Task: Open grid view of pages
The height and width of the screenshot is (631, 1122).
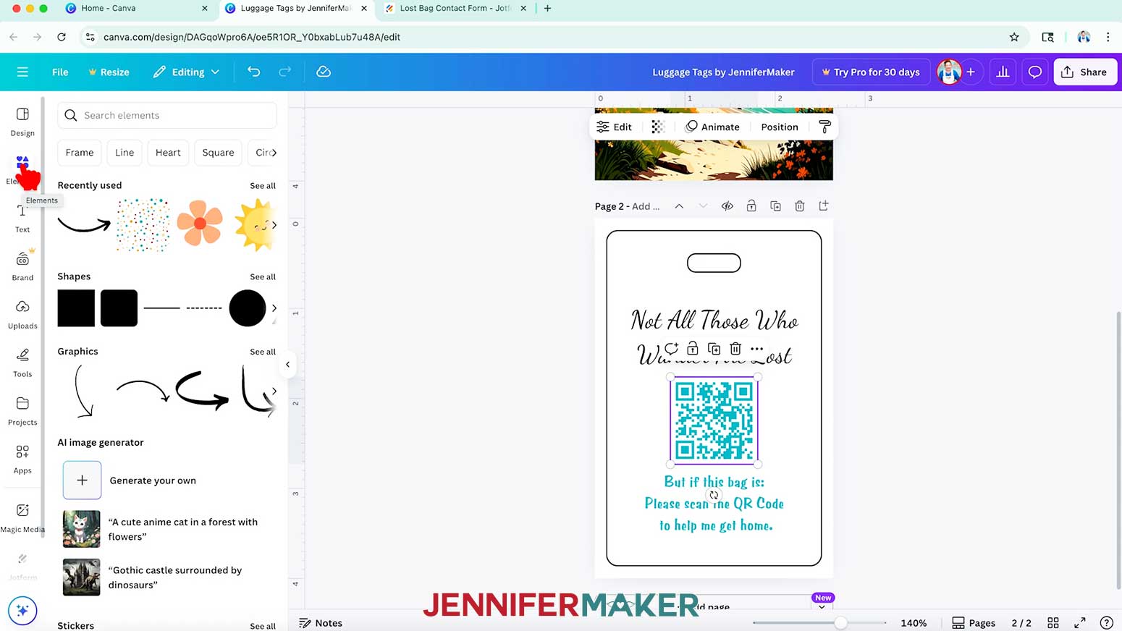Action: [x=1053, y=622]
